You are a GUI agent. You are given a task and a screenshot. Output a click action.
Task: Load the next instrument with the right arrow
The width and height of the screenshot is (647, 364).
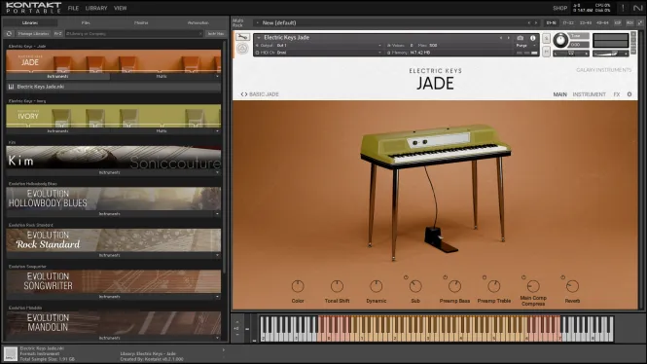(x=508, y=38)
